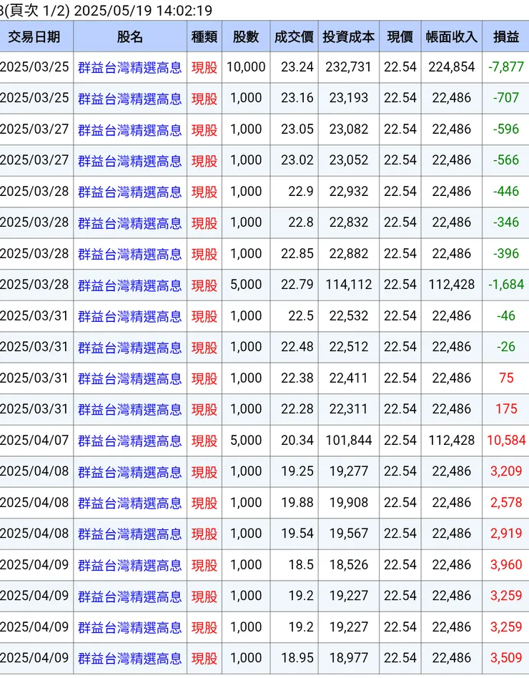Select the -566 loss value
The width and height of the screenshot is (529, 678).
506,160
